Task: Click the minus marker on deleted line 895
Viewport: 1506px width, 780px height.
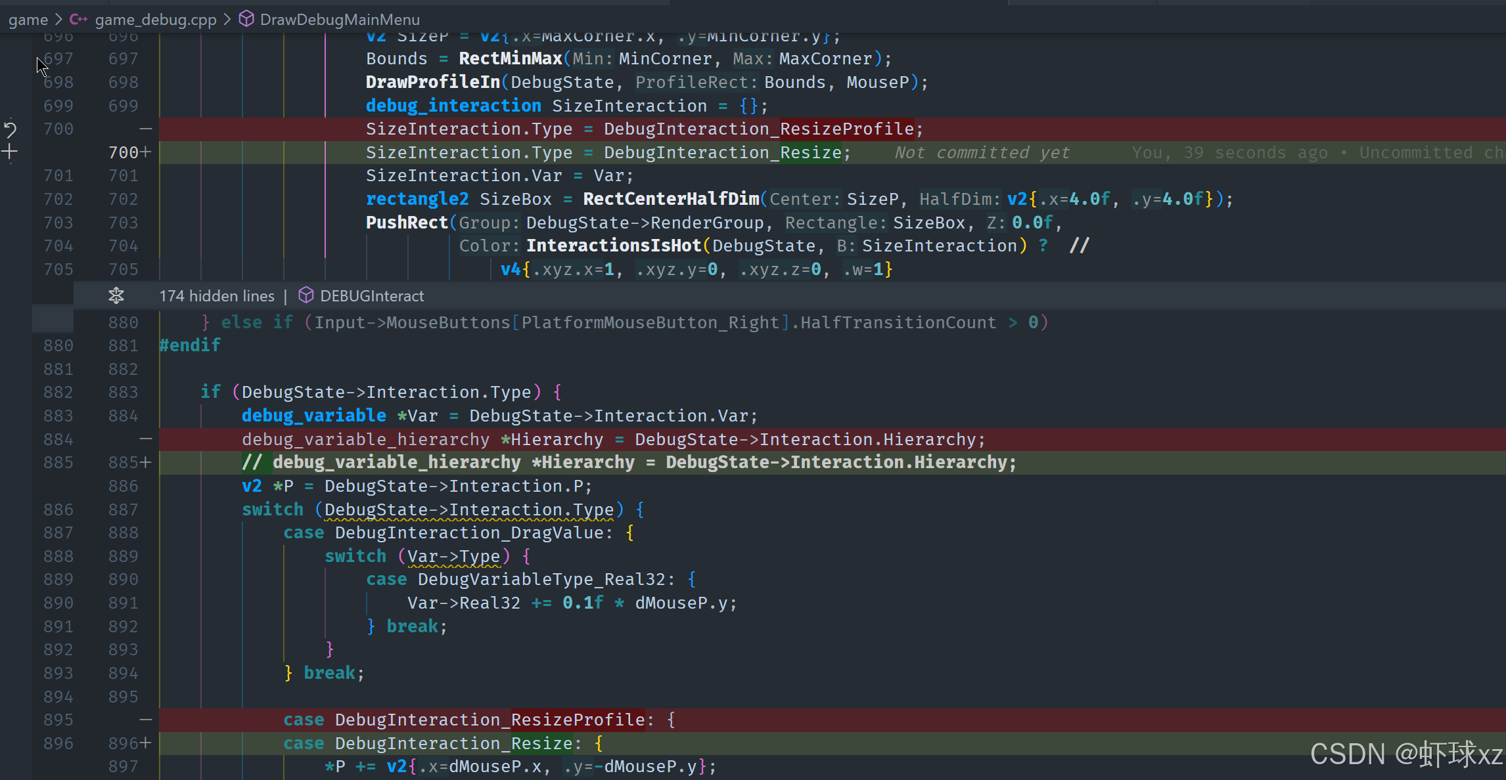Action: (146, 720)
